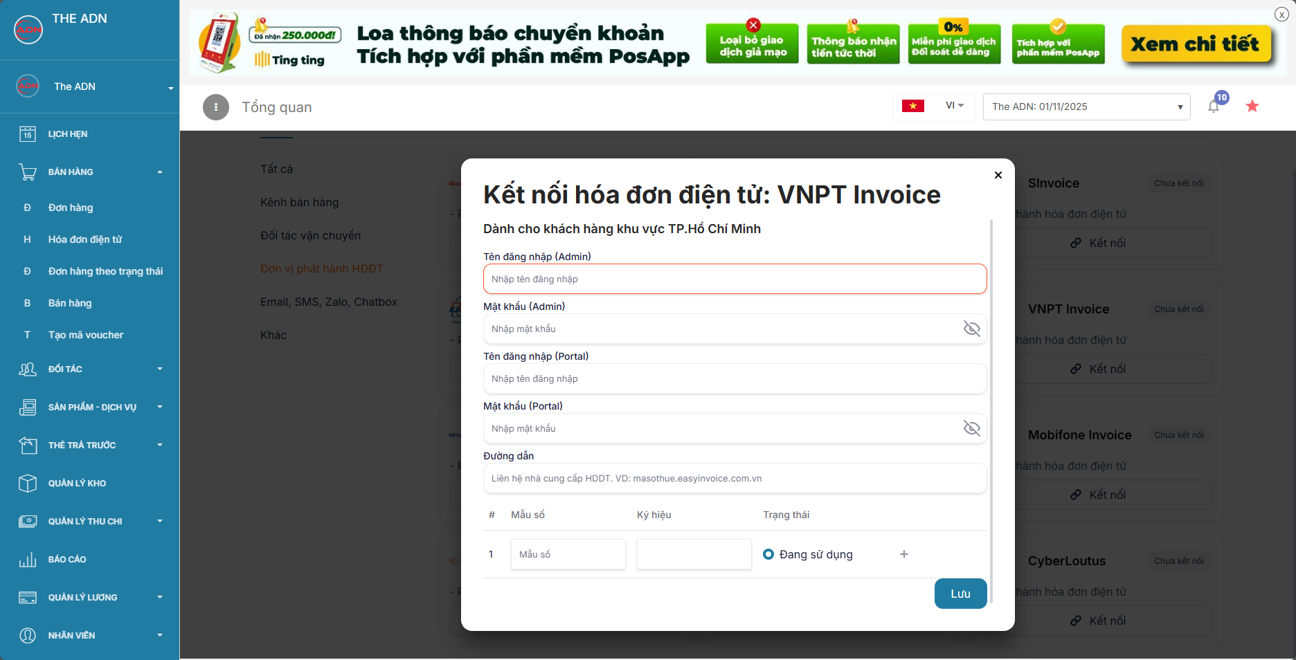1296x660 pixels.
Task: Click the Thẻ trả trước card icon
Action: 28,445
